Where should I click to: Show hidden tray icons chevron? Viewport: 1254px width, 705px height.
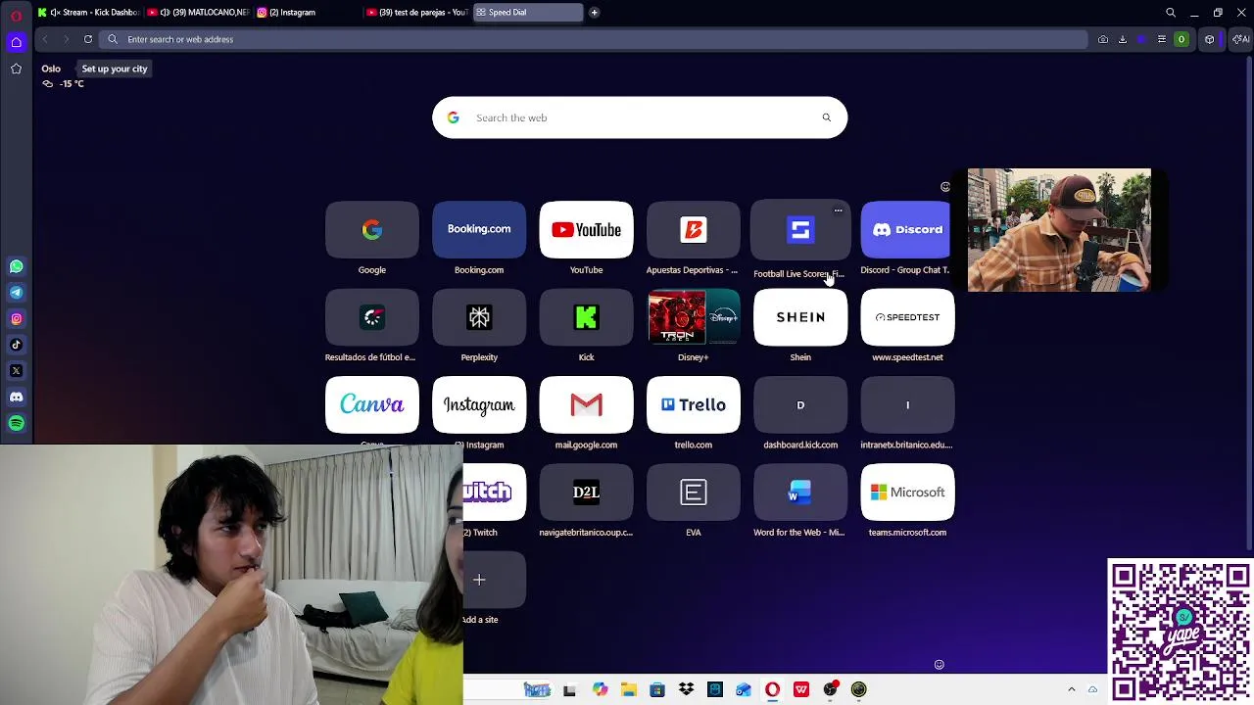point(1071,689)
